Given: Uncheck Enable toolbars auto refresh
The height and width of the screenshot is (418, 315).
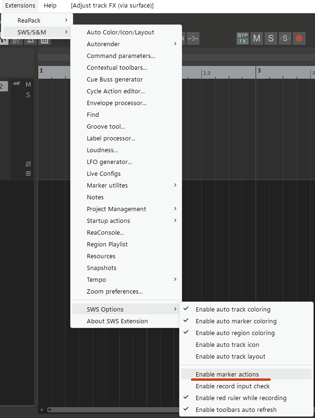Looking at the screenshot, I should (x=246, y=409).
